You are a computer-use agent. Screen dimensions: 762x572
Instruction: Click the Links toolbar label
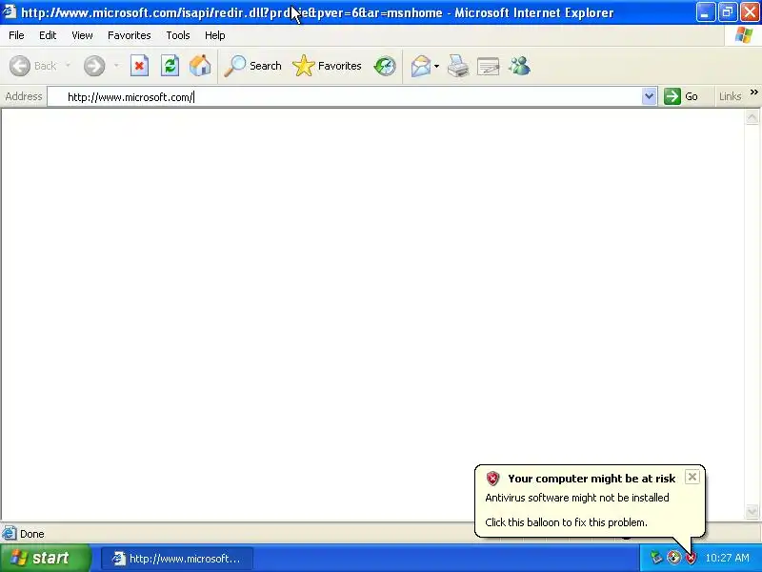coord(731,96)
